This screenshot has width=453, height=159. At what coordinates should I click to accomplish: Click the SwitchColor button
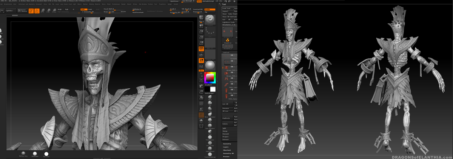click(x=210, y=93)
